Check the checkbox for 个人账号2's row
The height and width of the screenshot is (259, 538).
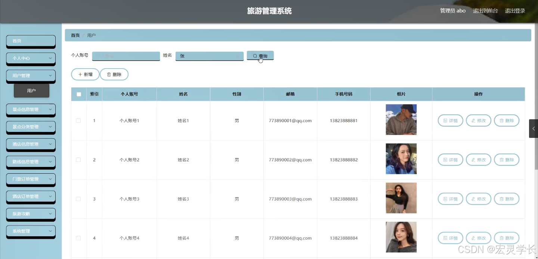(x=78, y=159)
